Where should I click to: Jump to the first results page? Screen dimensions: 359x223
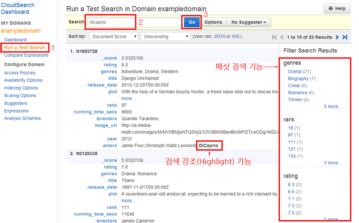(274, 37)
